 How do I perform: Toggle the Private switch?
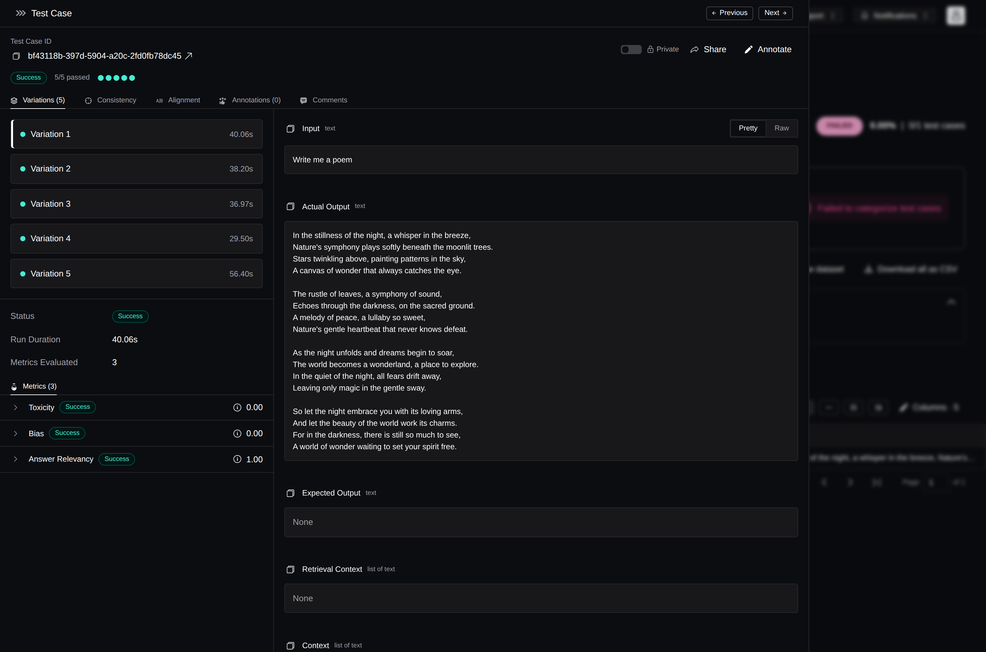click(x=631, y=50)
